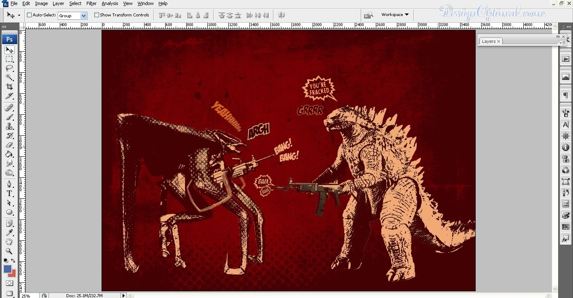The width and height of the screenshot is (573, 298).
Task: Reset default foreground and background colors
Action: (x=5, y=261)
